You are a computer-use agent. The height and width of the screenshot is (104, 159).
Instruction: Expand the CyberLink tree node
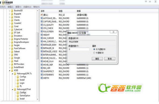click(9, 30)
